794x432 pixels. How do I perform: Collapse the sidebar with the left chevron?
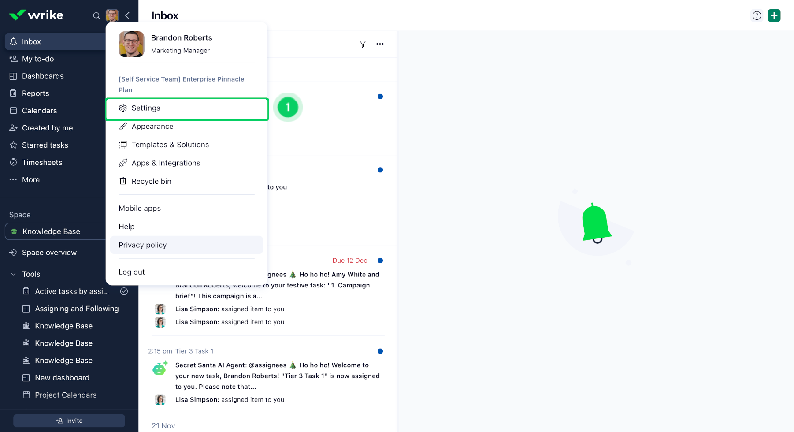(127, 16)
